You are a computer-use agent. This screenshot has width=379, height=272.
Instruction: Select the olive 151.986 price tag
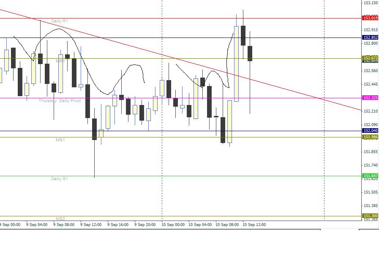[370, 137]
